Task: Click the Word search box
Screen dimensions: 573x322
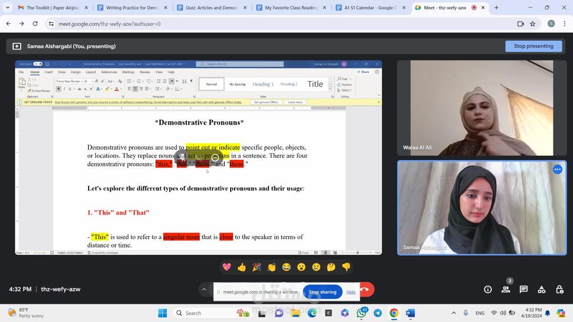Action: click(240, 64)
